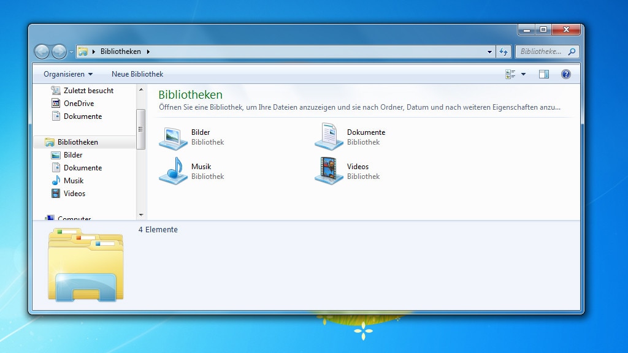The width and height of the screenshot is (628, 353).
Task: Toggle the preview pane
Action: coord(544,74)
